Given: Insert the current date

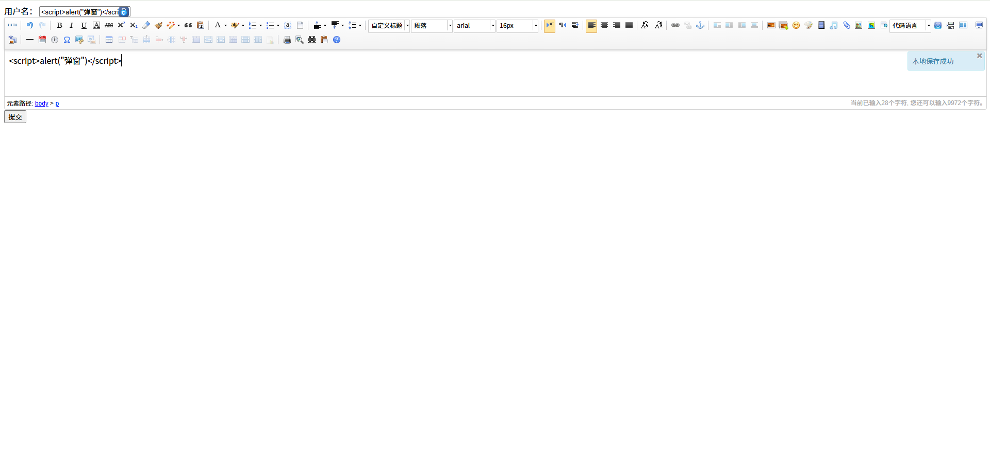Looking at the screenshot, I should (x=42, y=40).
